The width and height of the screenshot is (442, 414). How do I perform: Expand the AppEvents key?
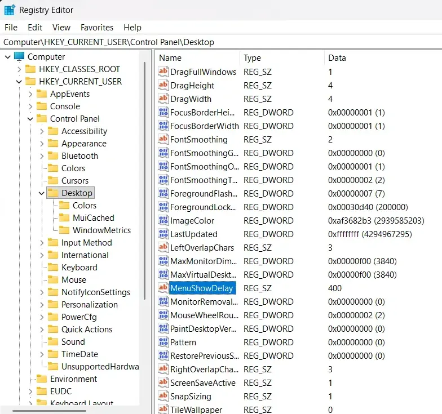(30, 94)
